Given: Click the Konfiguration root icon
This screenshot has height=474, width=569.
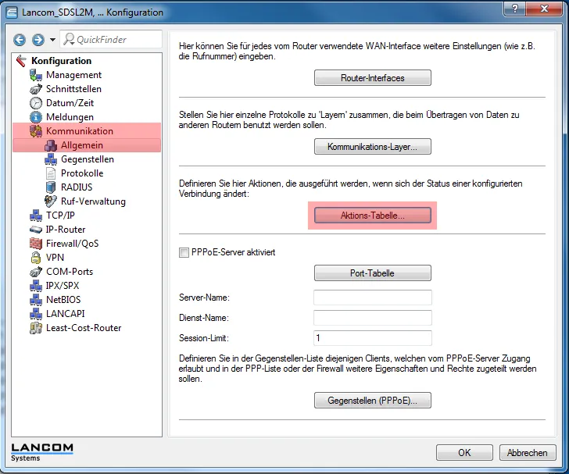Looking at the screenshot, I should point(21,61).
